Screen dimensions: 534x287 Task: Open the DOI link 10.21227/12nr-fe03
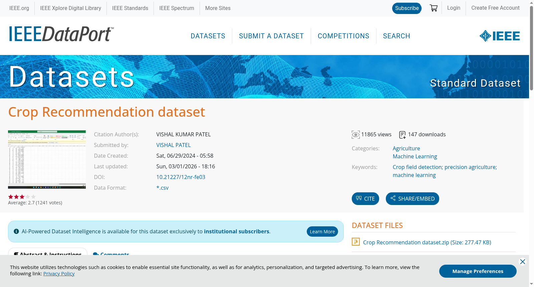(181, 177)
